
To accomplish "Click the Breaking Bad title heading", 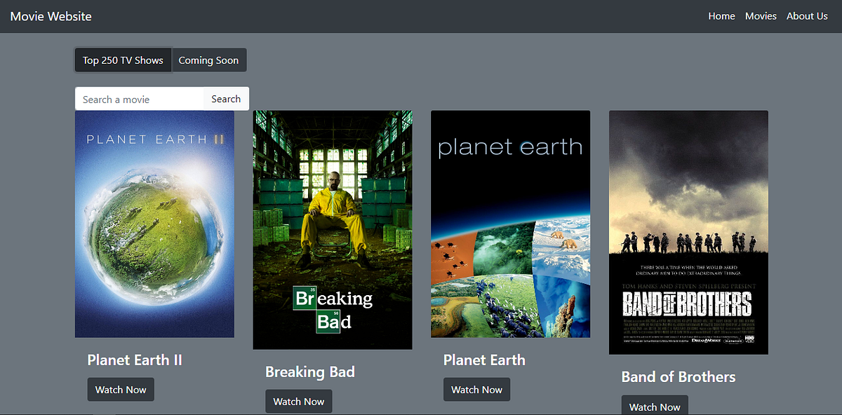I will [309, 372].
